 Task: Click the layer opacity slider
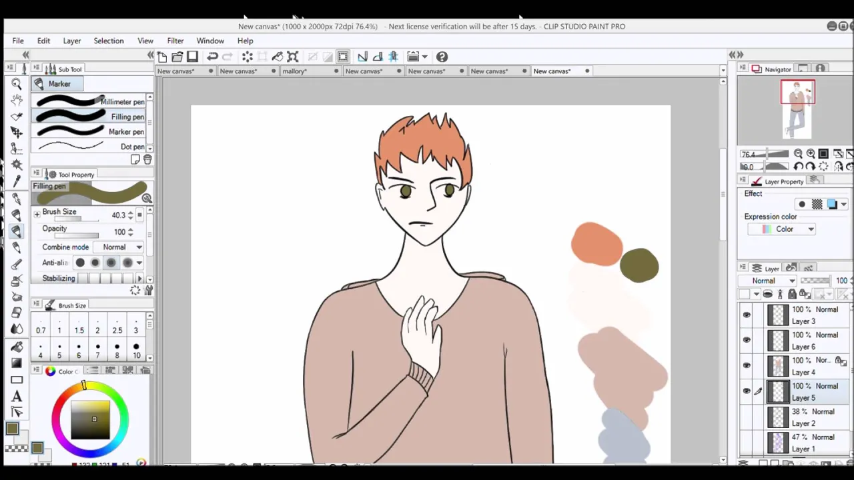[x=815, y=281]
